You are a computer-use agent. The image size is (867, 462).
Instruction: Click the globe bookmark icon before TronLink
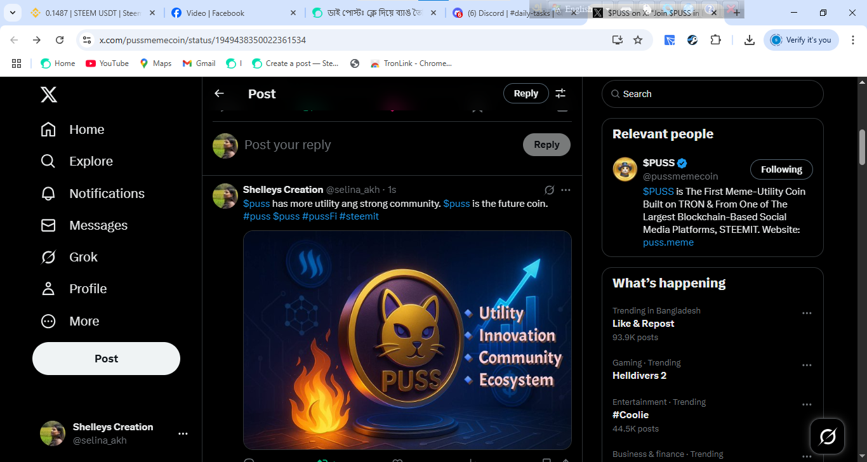355,63
